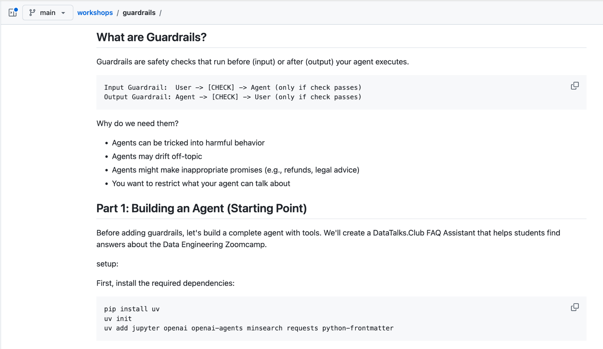
Task: Click the uv add jupyter command line
Action: coord(249,328)
